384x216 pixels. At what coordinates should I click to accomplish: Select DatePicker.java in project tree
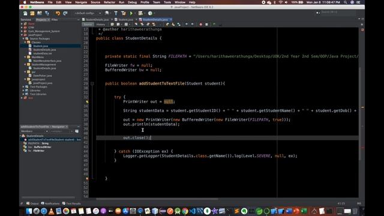click(43, 76)
